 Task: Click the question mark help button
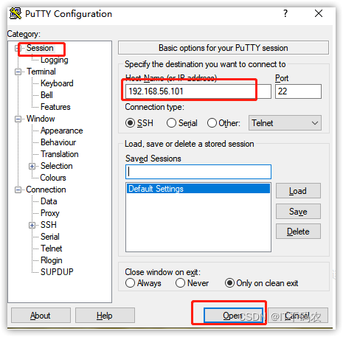[285, 13]
